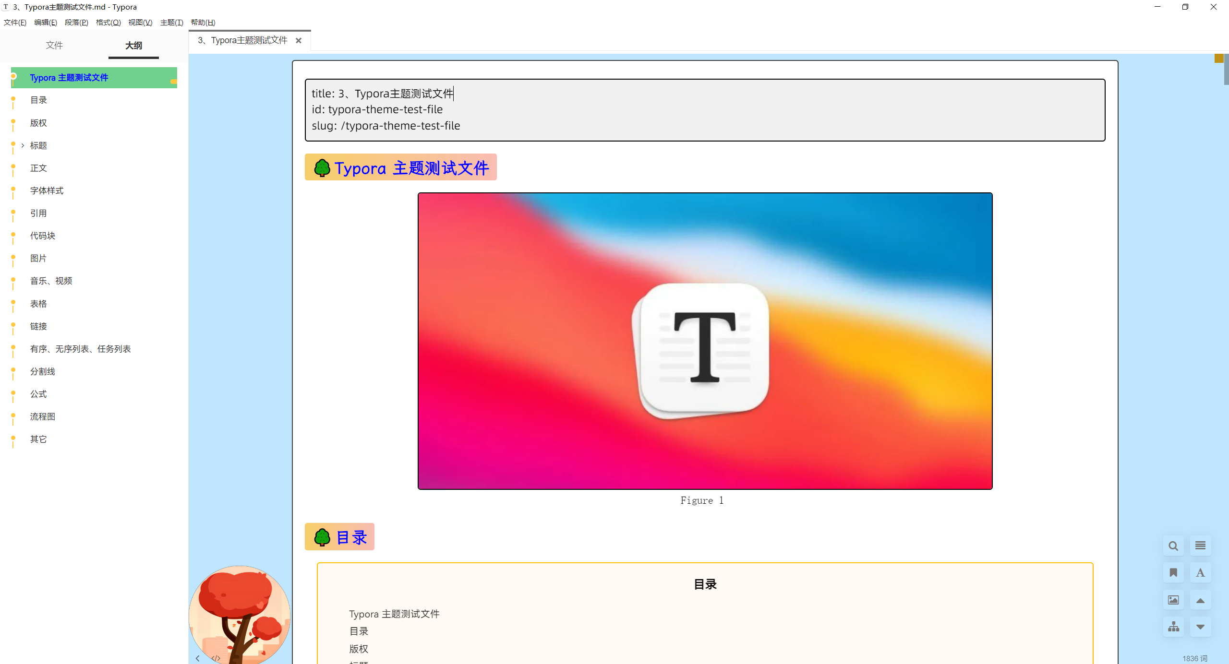The image size is (1229, 664).
Task: Click the Figure 1 caption
Action: click(x=702, y=500)
